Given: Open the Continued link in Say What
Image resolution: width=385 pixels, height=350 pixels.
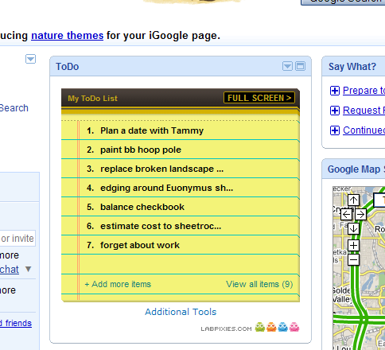Looking at the screenshot, I should pos(364,130).
